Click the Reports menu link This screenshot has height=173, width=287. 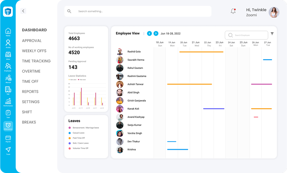[30, 92]
